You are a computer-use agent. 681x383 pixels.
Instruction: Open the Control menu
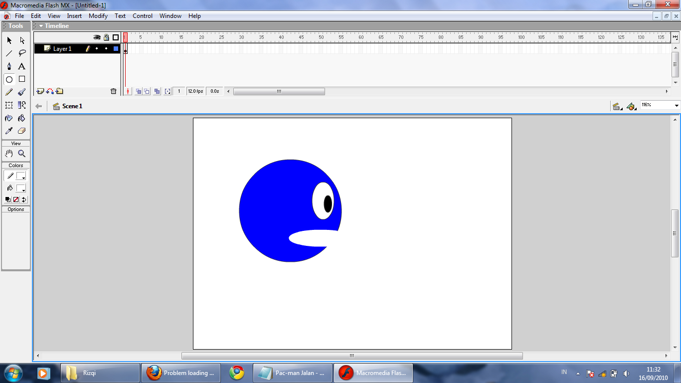coord(143,16)
